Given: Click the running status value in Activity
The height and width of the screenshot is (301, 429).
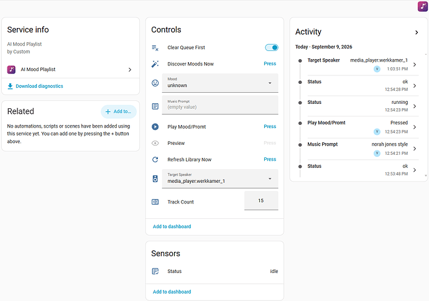Looking at the screenshot, I should 399,103.
